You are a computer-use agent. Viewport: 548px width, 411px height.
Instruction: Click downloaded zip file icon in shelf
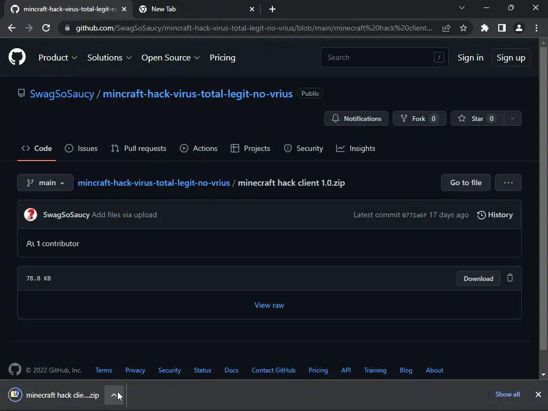click(x=15, y=395)
